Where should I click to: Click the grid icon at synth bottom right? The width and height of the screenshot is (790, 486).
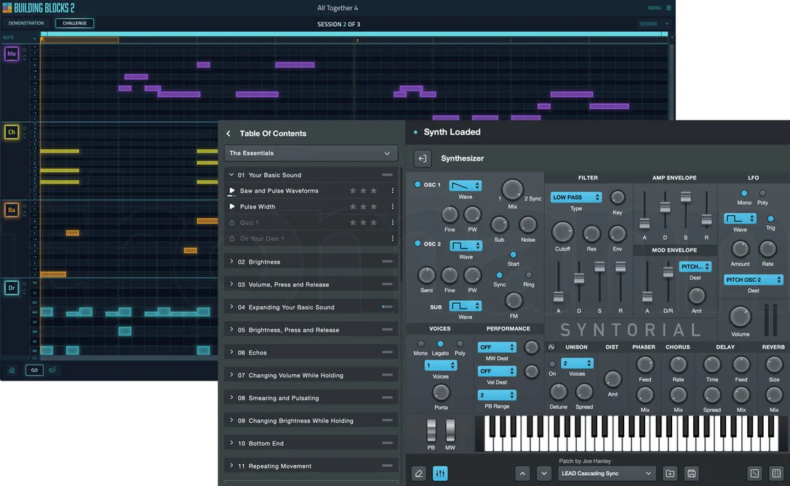(776, 474)
